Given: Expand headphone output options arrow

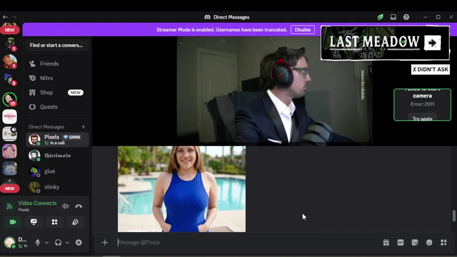Looking at the screenshot, I should click(67, 242).
